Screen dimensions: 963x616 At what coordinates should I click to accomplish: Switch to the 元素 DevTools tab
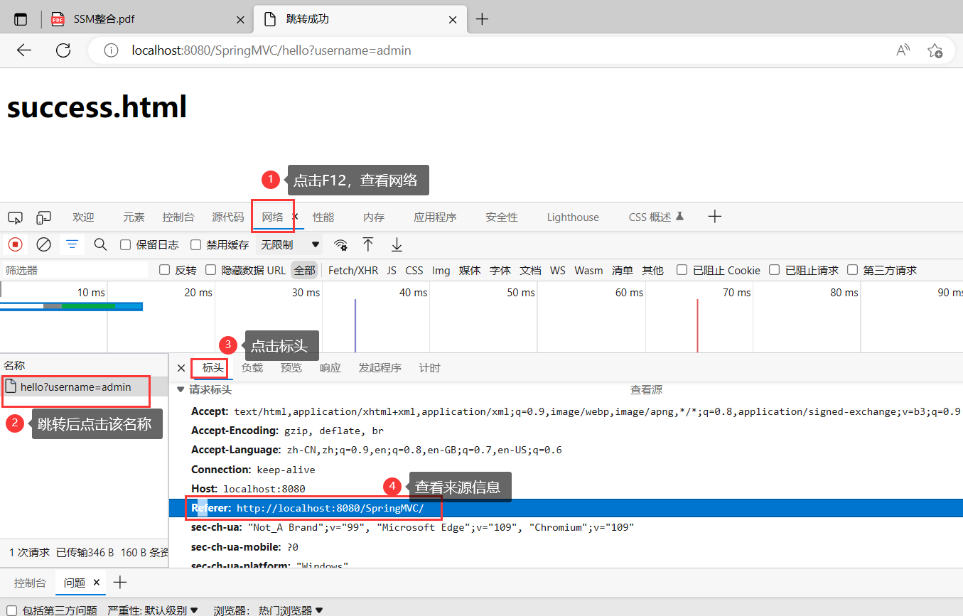(x=134, y=217)
